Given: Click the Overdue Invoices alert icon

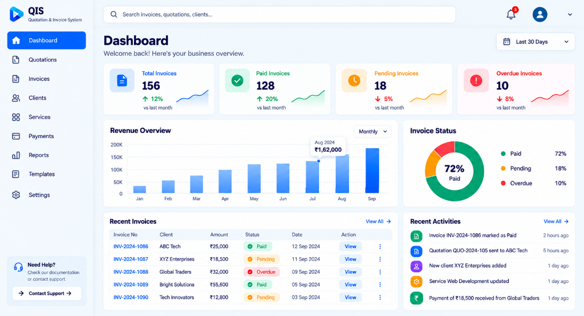Looking at the screenshot, I should pos(476,80).
